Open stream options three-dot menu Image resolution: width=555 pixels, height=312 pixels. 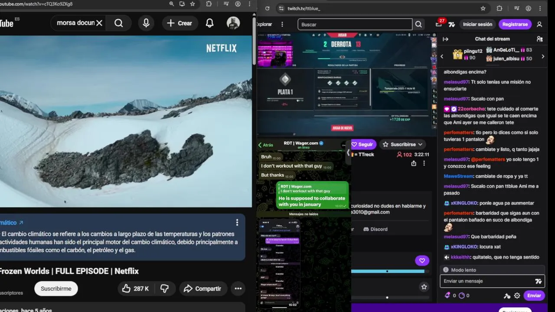(424, 163)
